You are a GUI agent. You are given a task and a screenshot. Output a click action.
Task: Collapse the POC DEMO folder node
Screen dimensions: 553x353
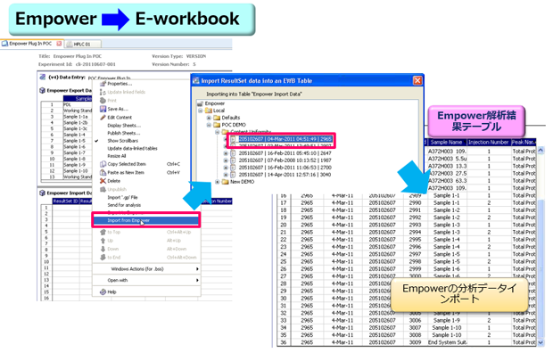click(x=209, y=125)
